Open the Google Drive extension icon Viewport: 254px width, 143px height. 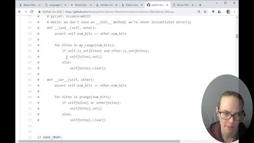[x=219, y=12]
